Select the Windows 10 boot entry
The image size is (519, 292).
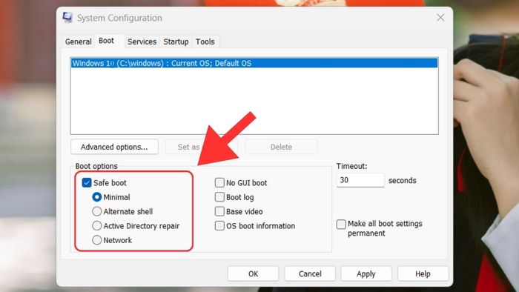coord(254,63)
